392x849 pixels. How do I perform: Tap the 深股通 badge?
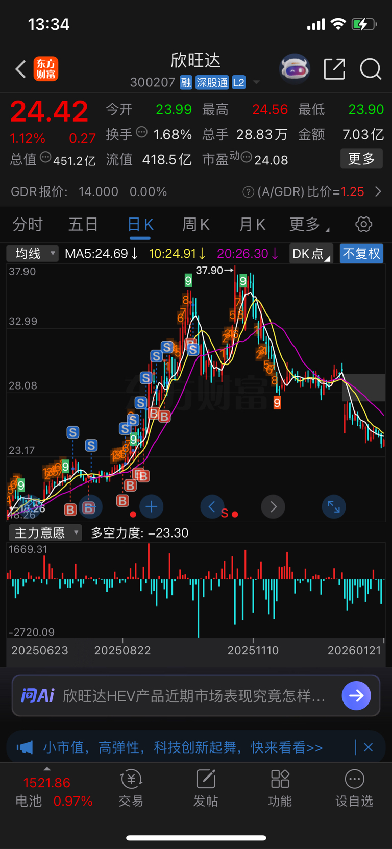click(212, 82)
